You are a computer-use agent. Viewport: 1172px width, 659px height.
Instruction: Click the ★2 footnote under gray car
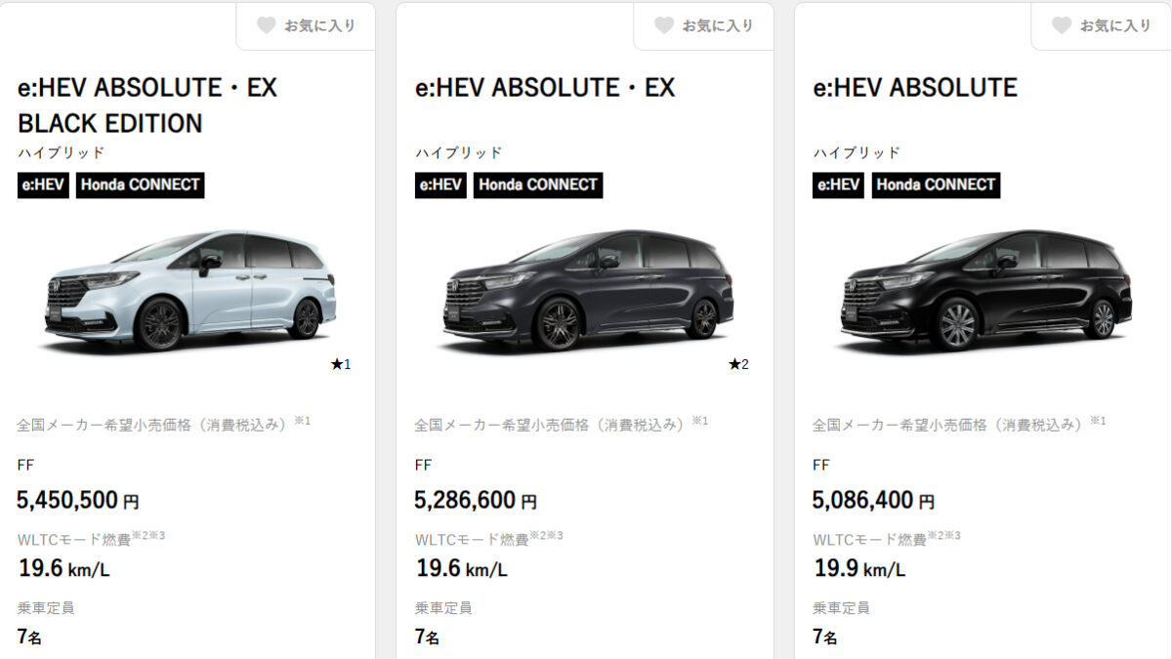[x=737, y=364]
